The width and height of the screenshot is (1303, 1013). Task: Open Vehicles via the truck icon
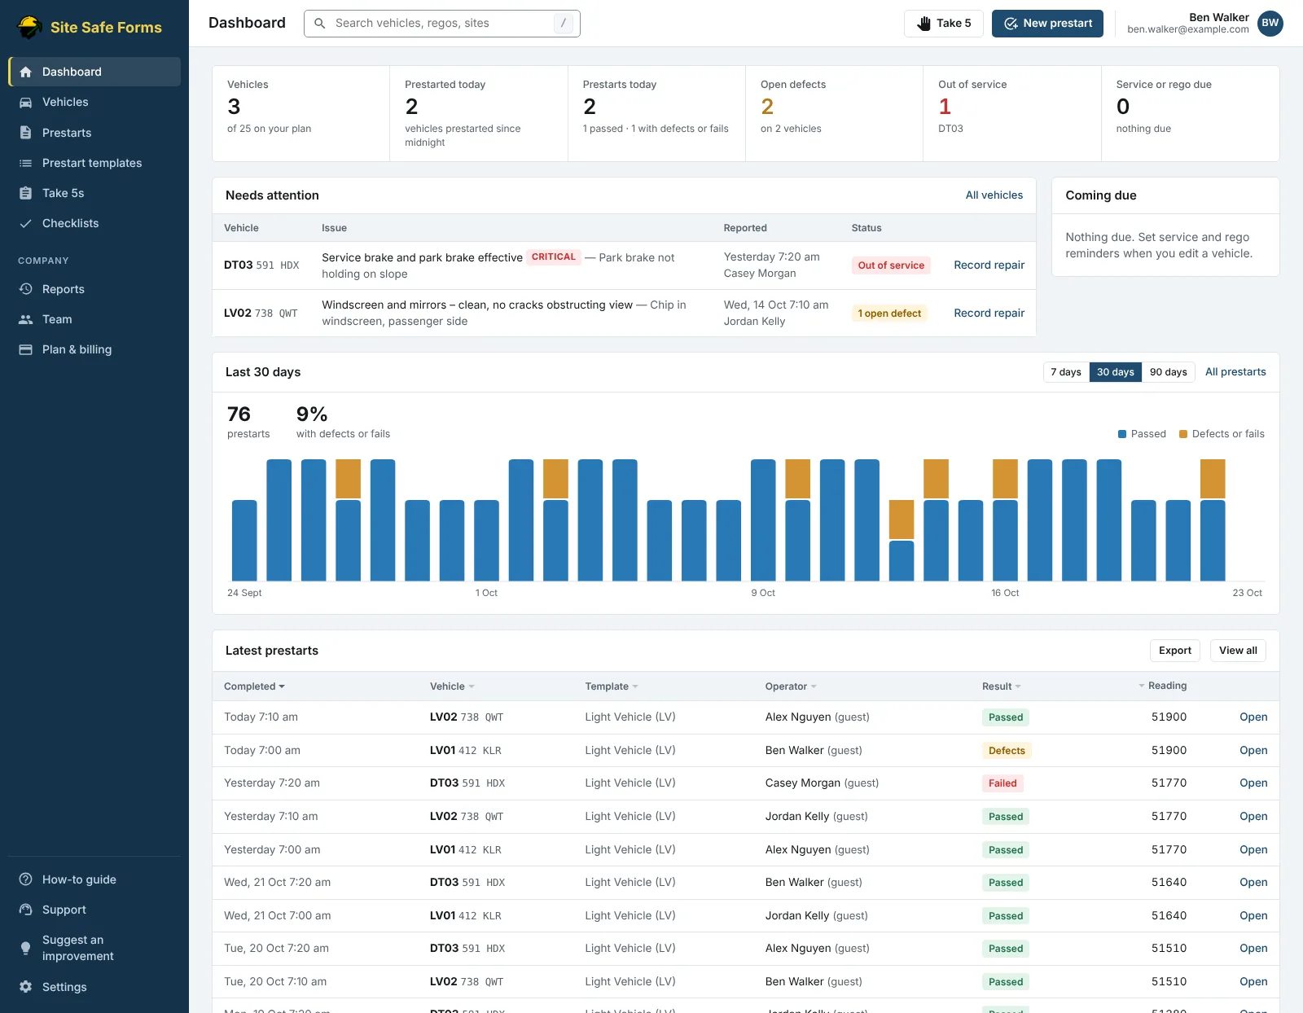click(x=26, y=102)
